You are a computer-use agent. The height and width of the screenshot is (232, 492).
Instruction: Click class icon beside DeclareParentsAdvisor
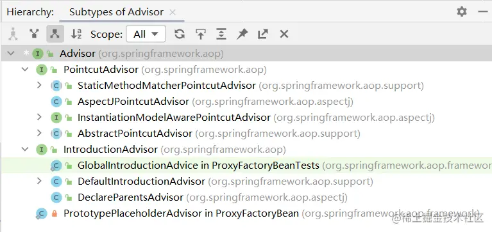point(56,197)
